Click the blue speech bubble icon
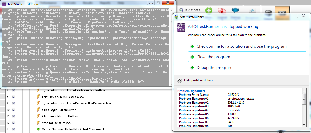 (235, 10)
